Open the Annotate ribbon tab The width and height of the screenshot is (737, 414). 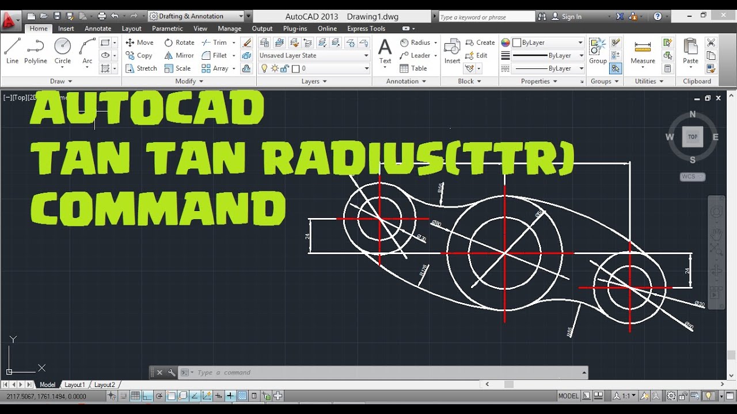[98, 28]
